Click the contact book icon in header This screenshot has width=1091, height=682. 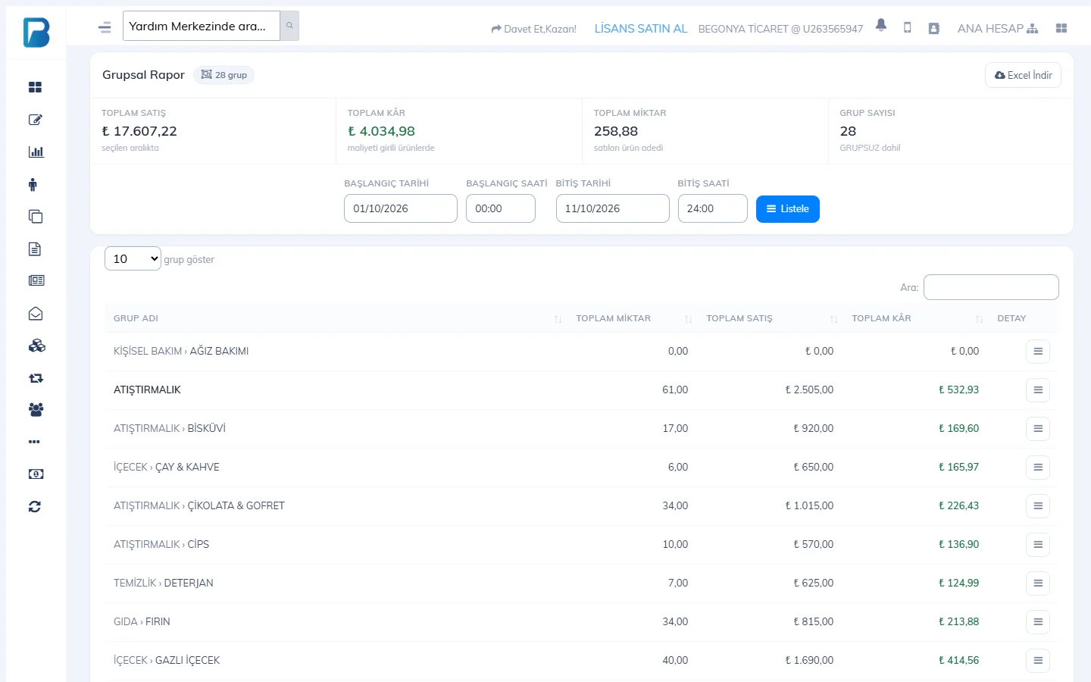tap(934, 29)
